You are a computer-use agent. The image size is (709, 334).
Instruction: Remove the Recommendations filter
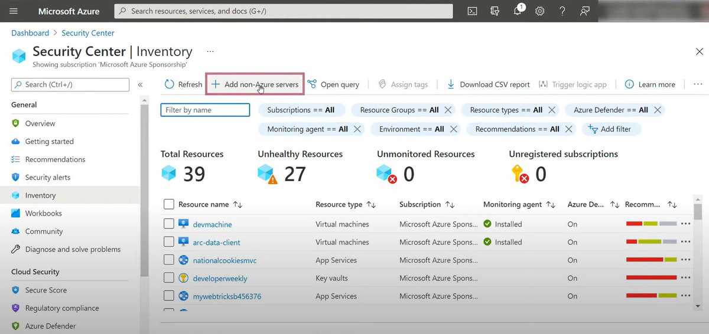tap(568, 129)
